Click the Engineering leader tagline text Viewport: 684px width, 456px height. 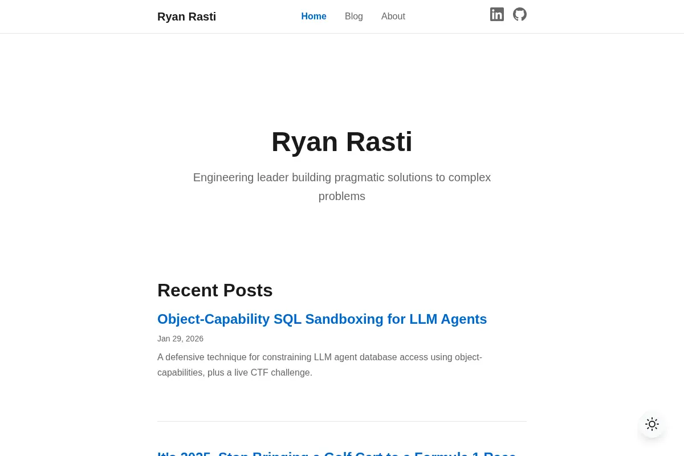coord(342,186)
